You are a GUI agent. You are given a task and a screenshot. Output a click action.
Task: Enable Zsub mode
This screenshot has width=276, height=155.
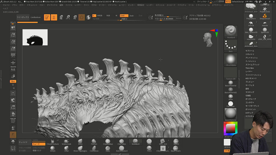131,16
